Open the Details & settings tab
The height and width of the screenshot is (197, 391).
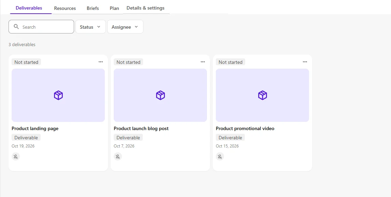(145, 8)
